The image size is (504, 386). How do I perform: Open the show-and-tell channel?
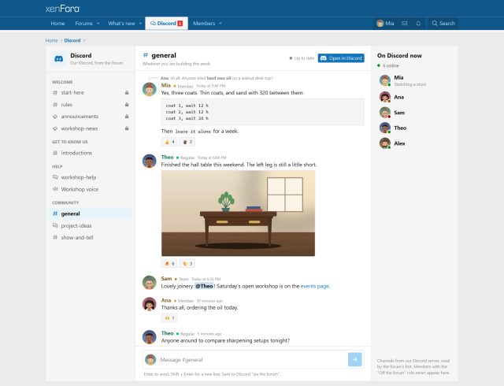[x=91, y=237]
